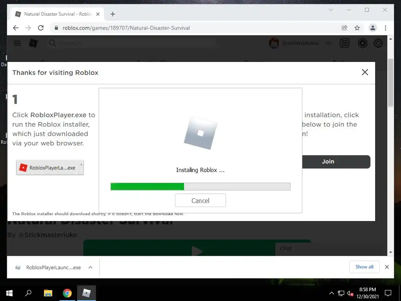Click the Roblox search magnifier icon

[52, 43]
